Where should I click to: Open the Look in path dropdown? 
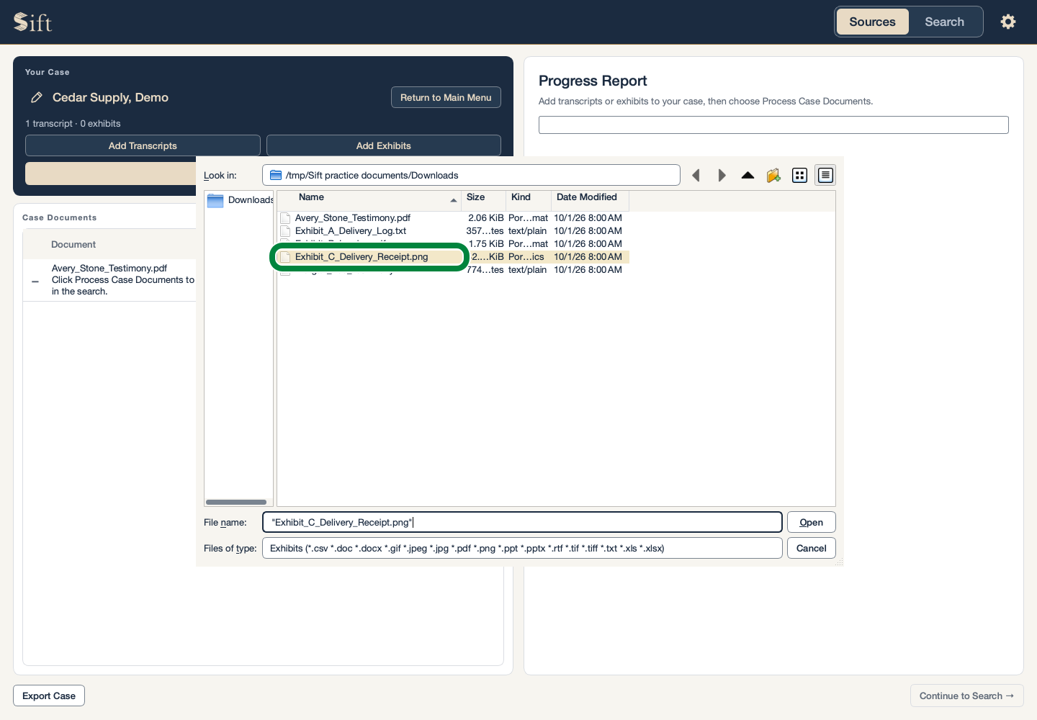click(471, 175)
